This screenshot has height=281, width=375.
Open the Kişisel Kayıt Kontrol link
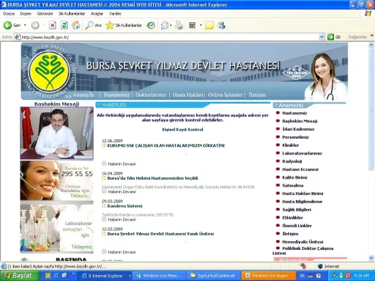click(x=182, y=129)
